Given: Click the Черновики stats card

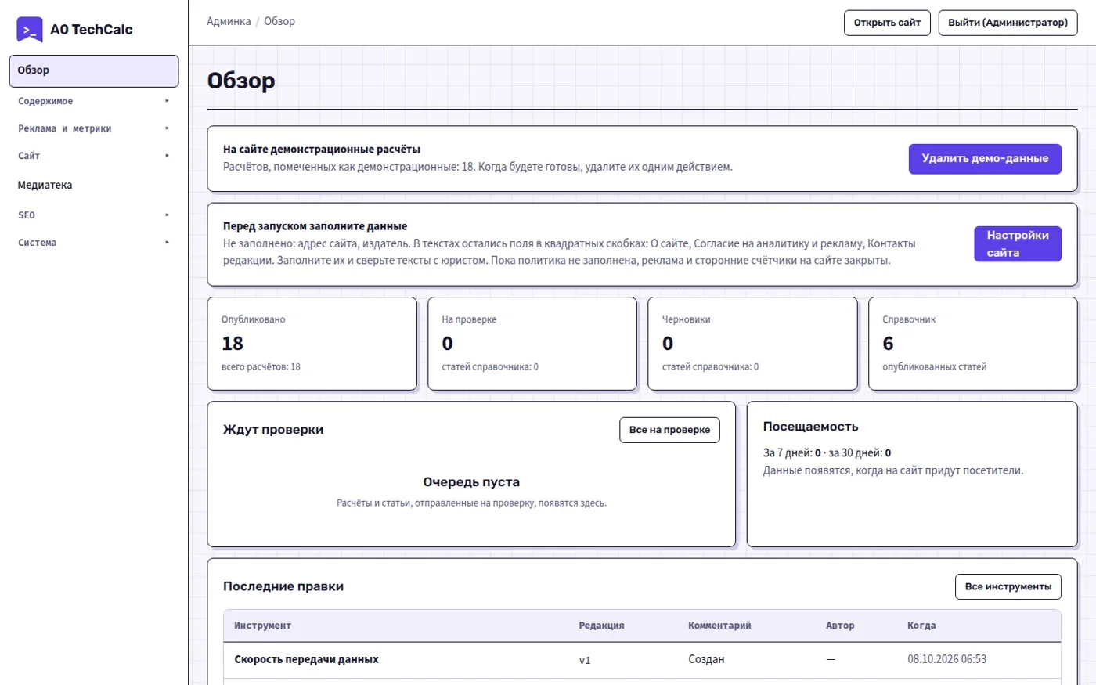Looking at the screenshot, I should coord(752,344).
